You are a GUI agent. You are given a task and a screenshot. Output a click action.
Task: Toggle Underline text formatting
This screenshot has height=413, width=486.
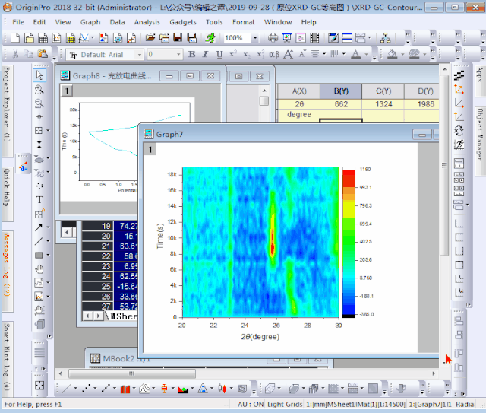219,55
